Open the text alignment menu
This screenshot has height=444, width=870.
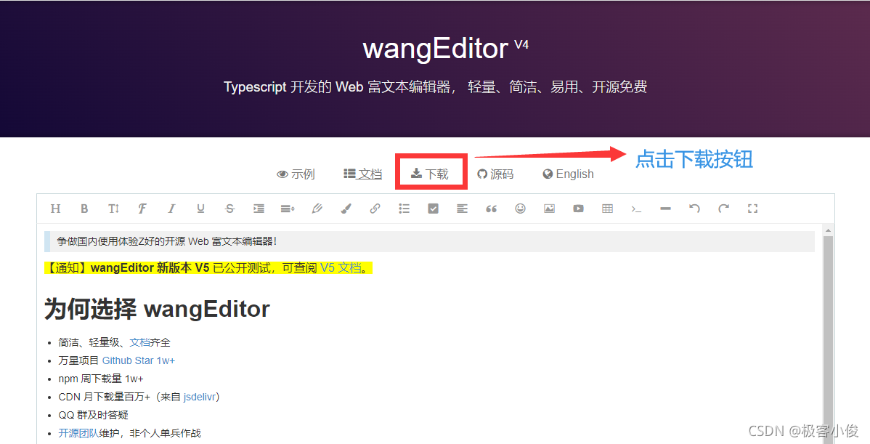pos(462,209)
